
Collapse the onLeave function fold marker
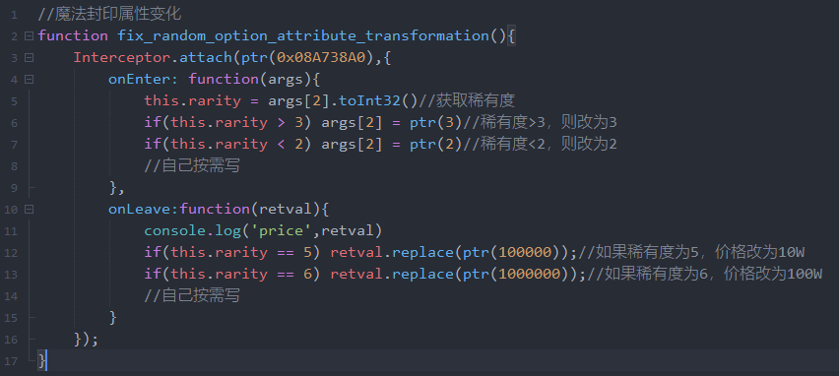[29, 209]
